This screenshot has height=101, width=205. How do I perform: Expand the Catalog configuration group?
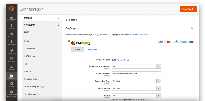click(x=42, y=18)
